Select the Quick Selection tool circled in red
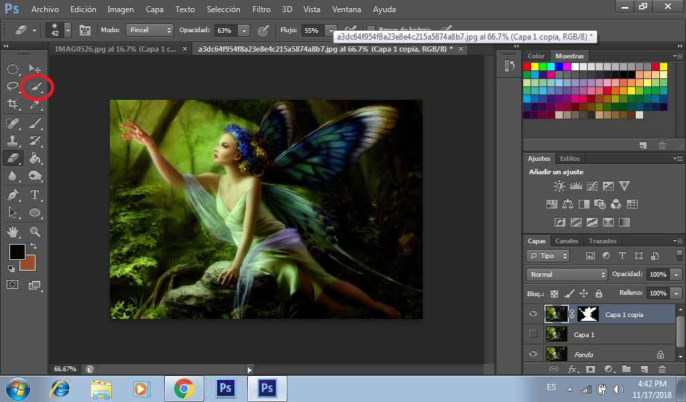Screen dimensions: 686x402 (35, 86)
